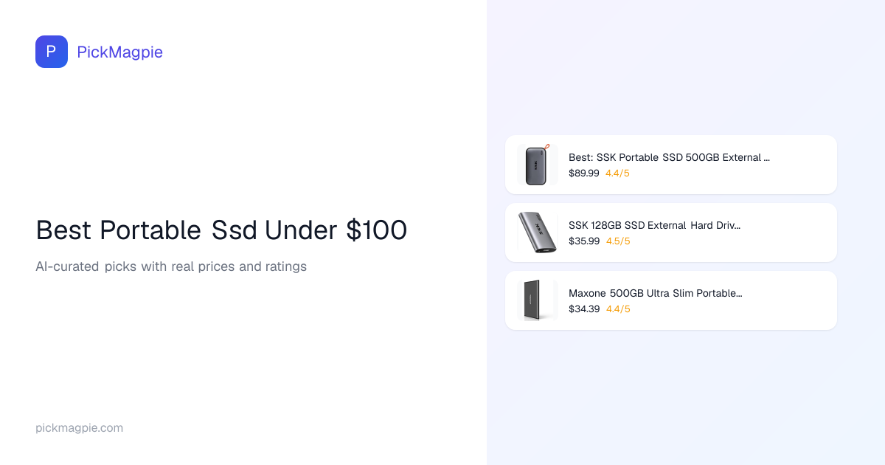
Task: Click the "AI-curated picks" subtitle text
Action: 171,266
